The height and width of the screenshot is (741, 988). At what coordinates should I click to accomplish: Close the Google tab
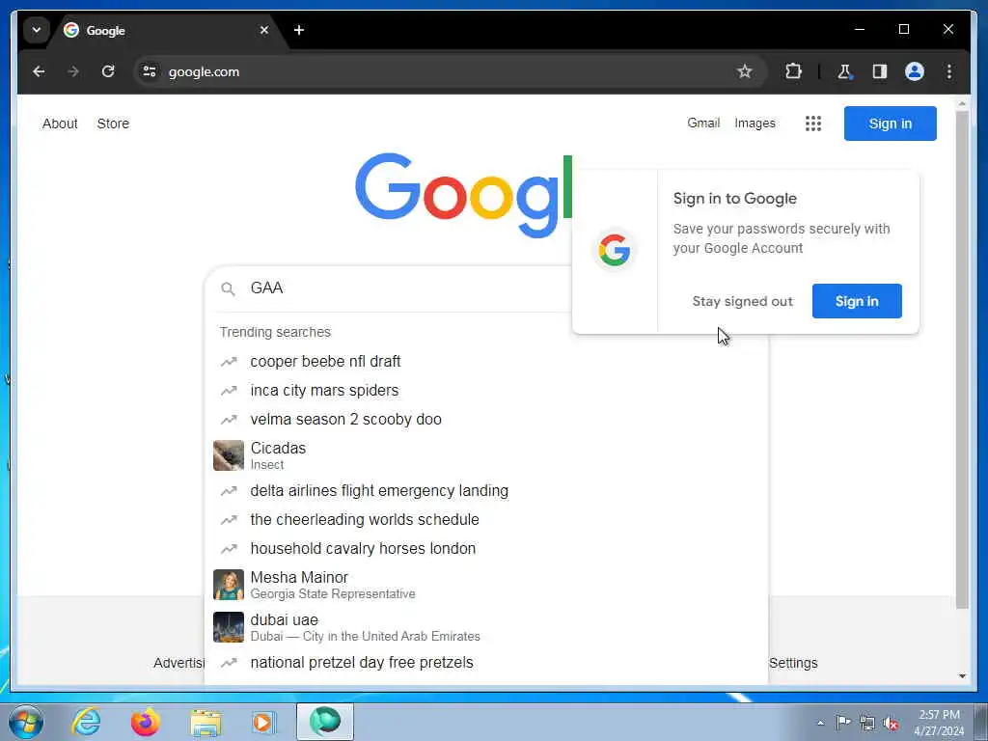click(x=264, y=30)
